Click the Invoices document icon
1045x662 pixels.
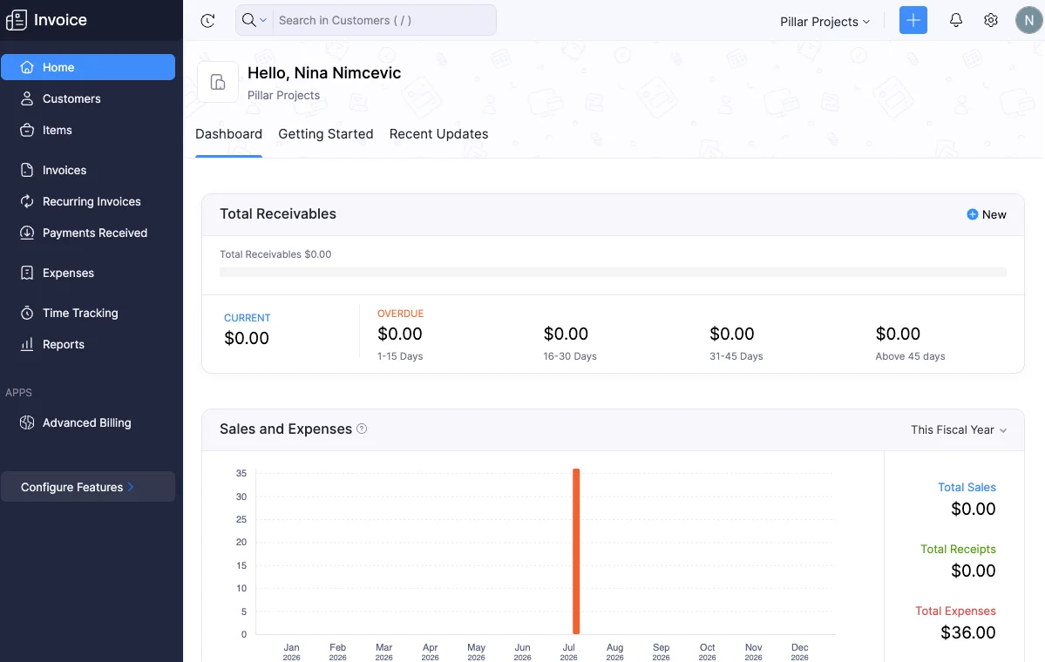27,170
